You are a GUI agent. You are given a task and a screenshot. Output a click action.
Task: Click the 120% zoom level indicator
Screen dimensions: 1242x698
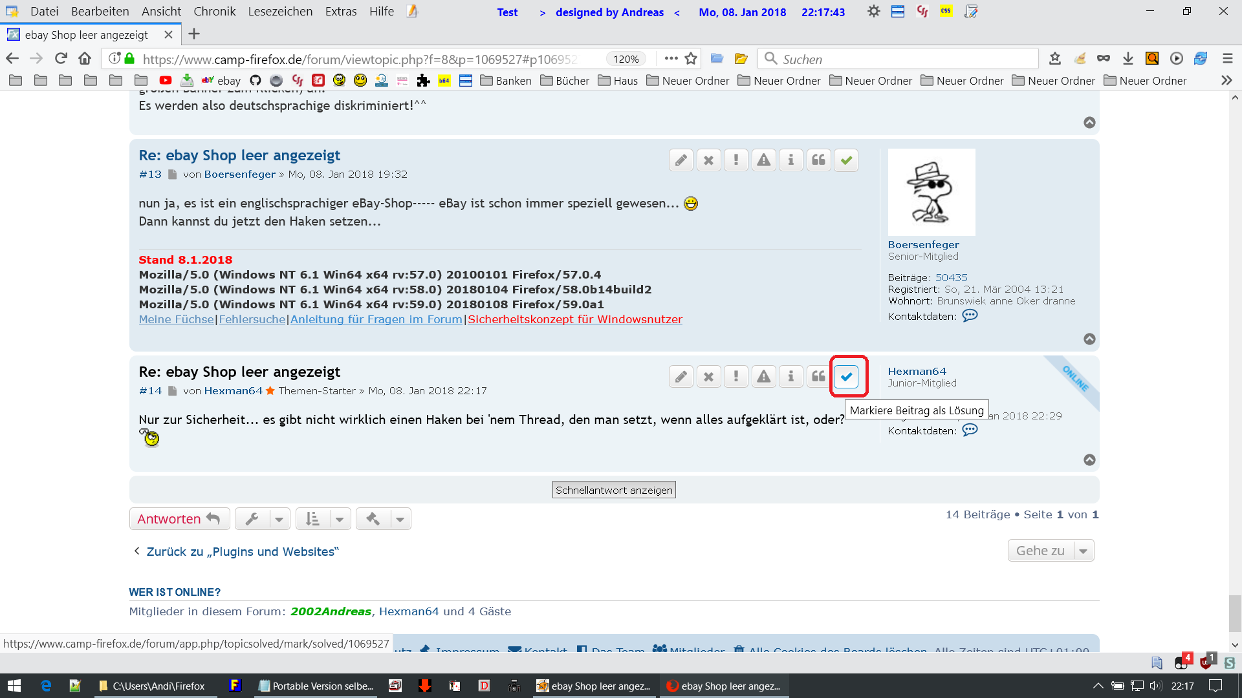[626, 59]
